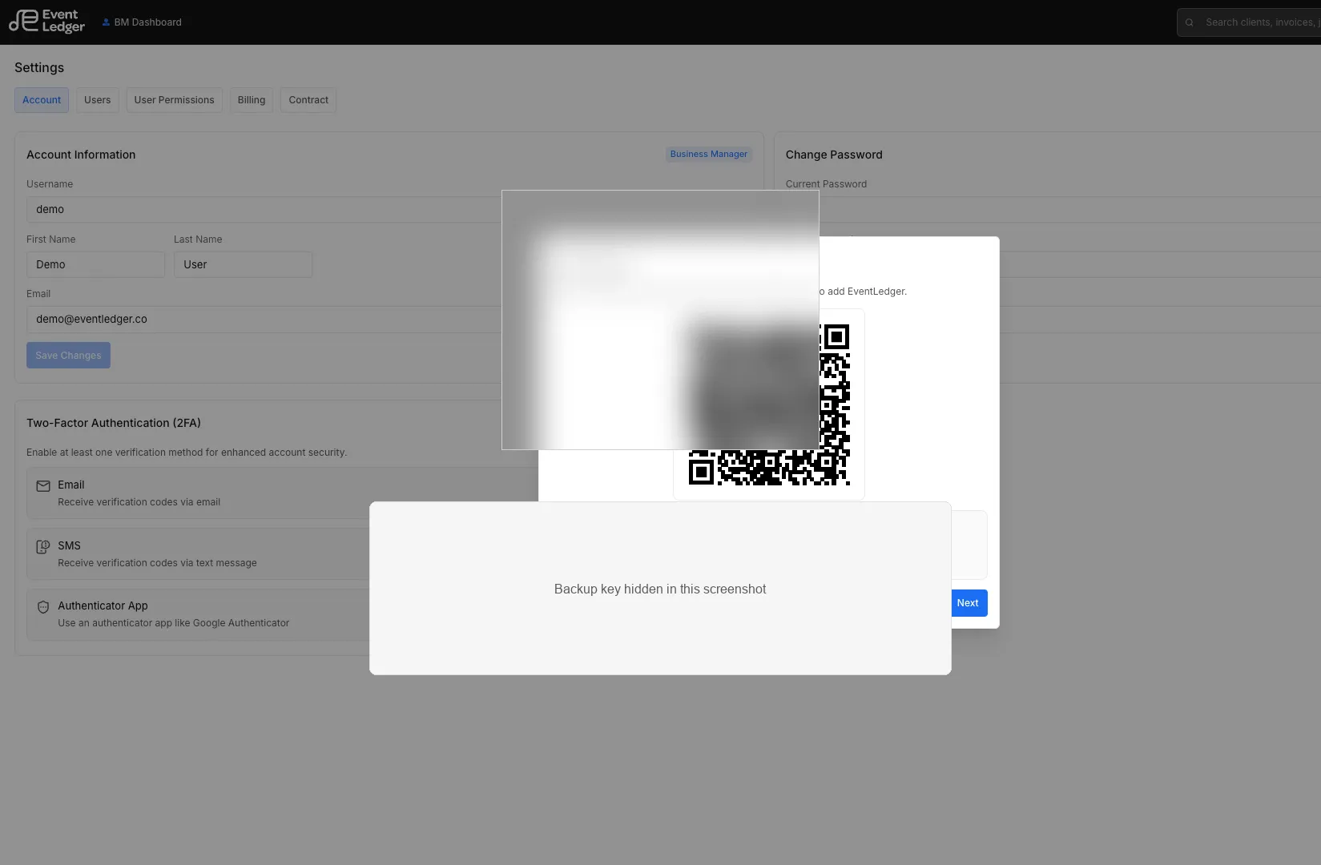Image resolution: width=1321 pixels, height=865 pixels.
Task: Click the Settings page title
Action: click(x=39, y=68)
